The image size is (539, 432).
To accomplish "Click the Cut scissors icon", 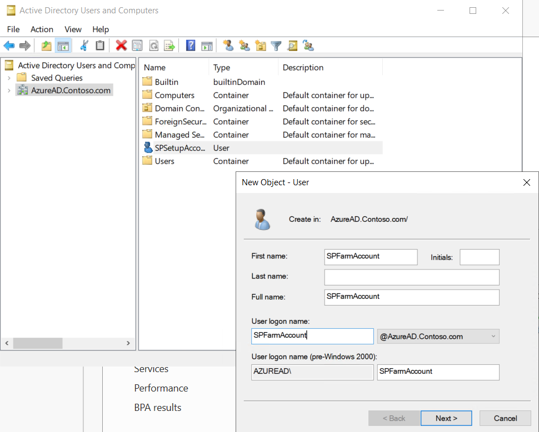I will [84, 45].
